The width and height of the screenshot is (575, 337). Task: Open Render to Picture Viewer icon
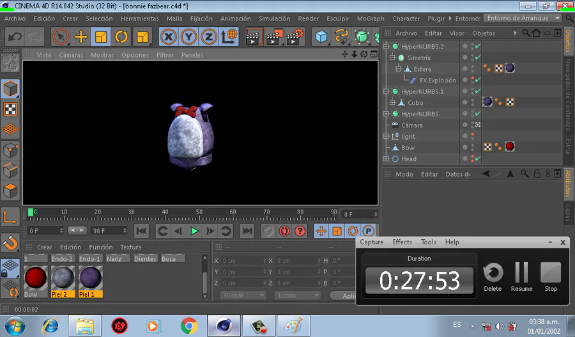pyautogui.click(x=274, y=36)
